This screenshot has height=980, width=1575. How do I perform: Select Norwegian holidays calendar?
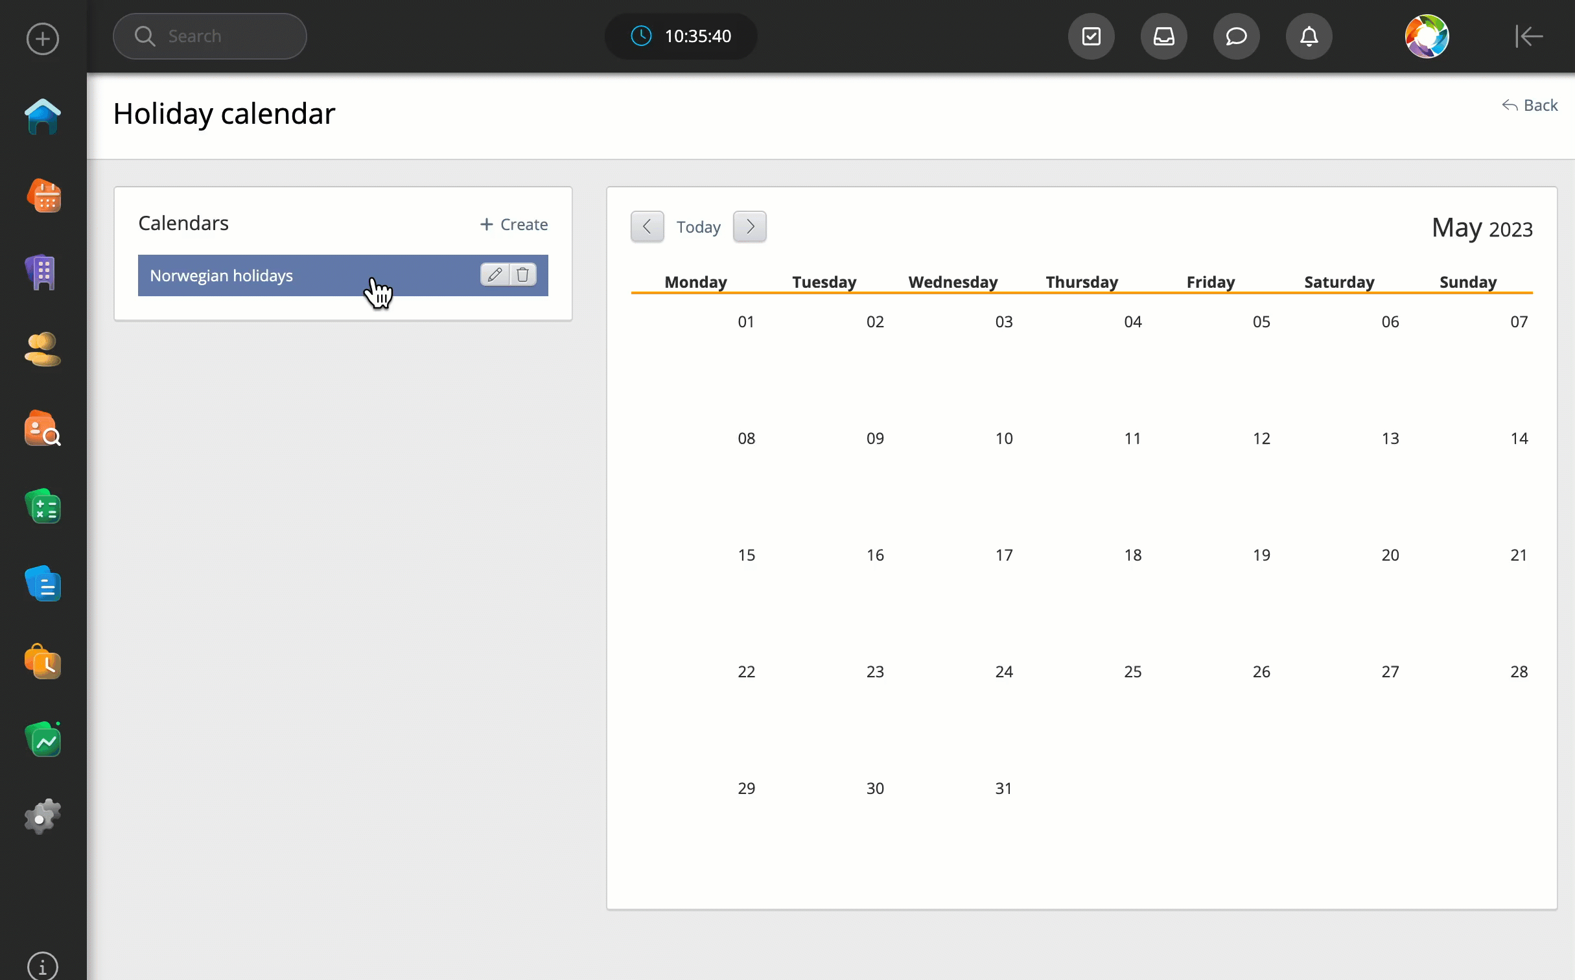click(259, 275)
